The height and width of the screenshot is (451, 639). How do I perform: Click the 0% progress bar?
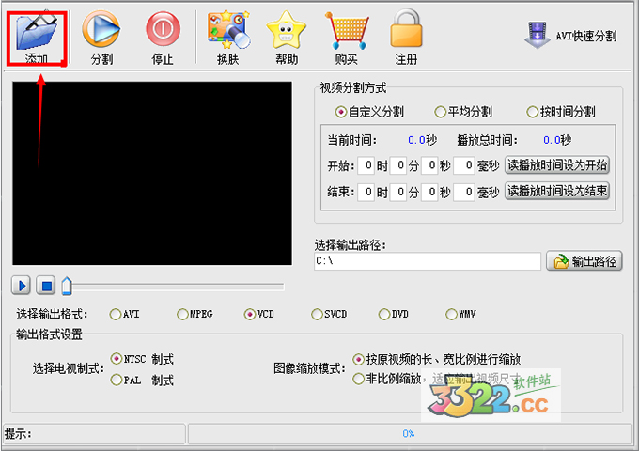409,433
